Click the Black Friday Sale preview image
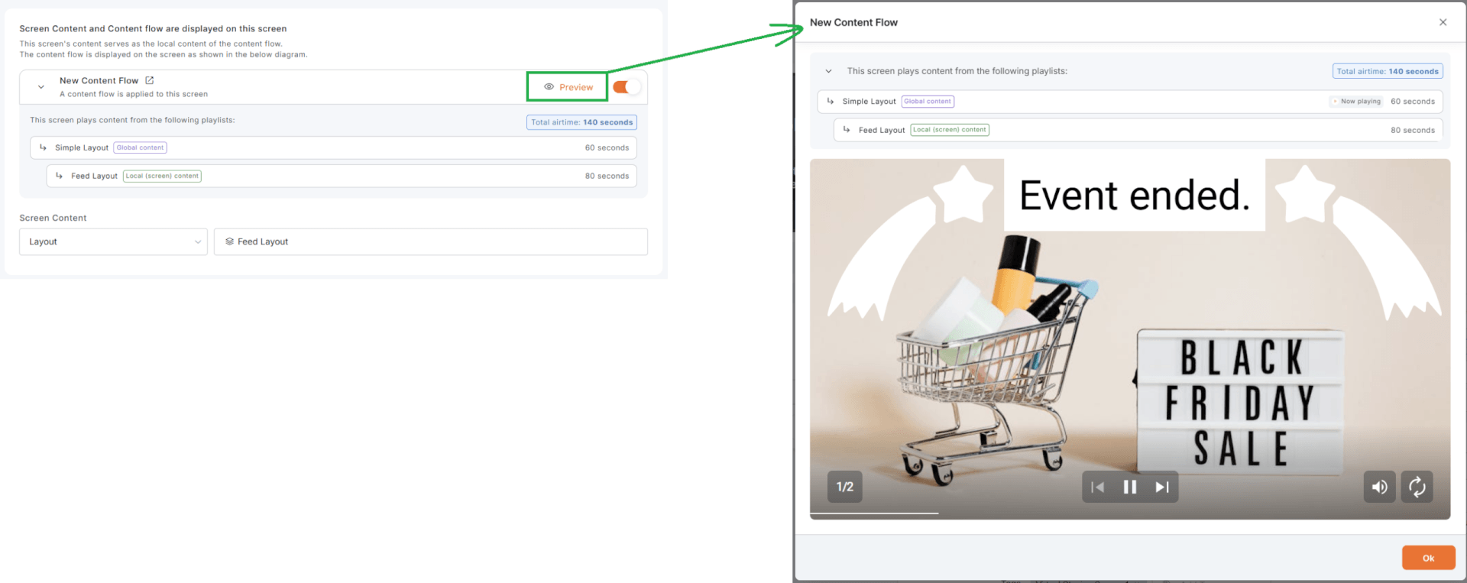 point(1130,339)
